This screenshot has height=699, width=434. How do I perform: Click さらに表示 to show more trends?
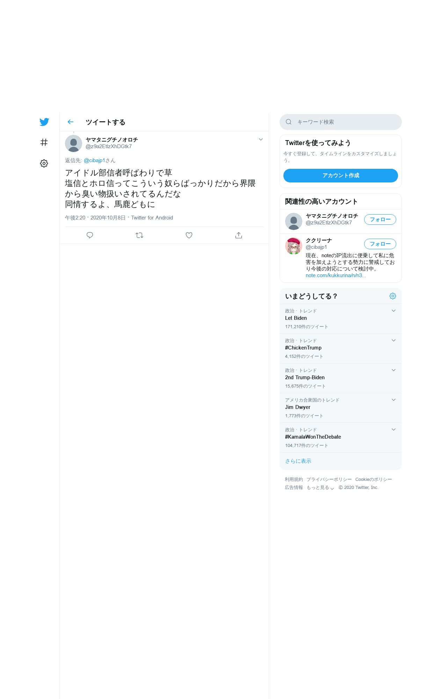(x=298, y=461)
